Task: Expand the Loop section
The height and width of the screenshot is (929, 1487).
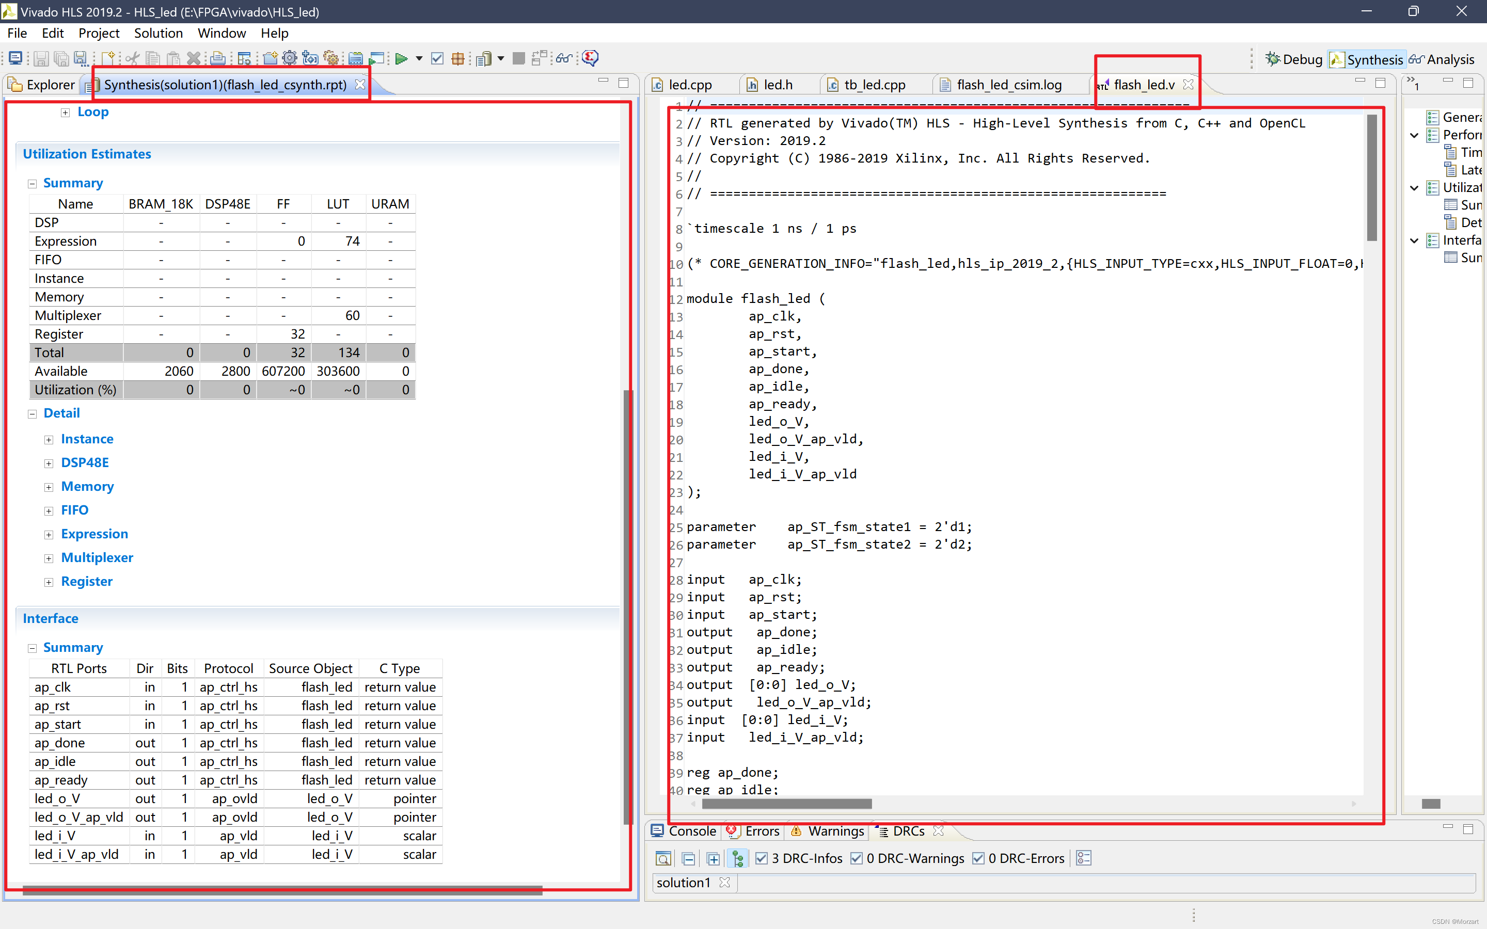Action: (x=65, y=113)
